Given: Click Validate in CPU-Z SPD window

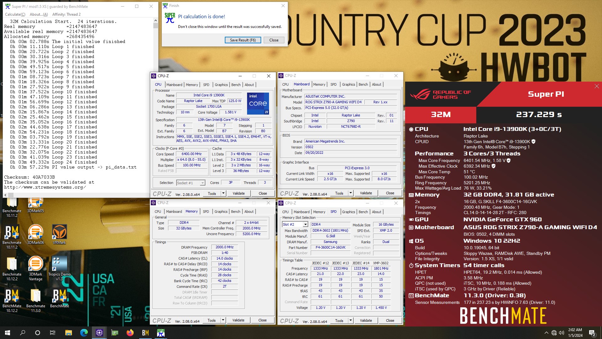Looking at the screenshot, I should point(366,320).
